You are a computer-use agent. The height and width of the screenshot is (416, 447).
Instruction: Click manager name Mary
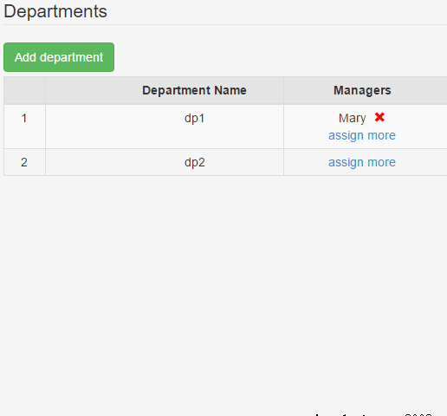(x=352, y=119)
